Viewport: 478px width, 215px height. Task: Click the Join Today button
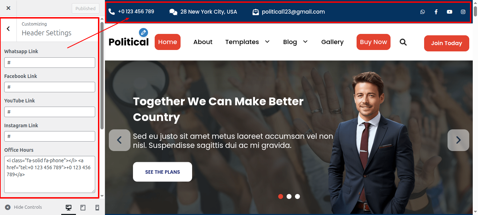(447, 43)
